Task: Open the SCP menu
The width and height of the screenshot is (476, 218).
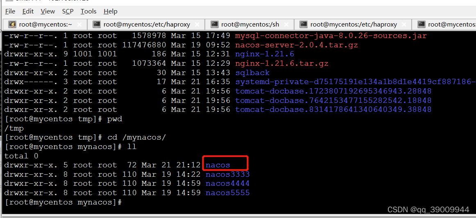Action: point(68,11)
